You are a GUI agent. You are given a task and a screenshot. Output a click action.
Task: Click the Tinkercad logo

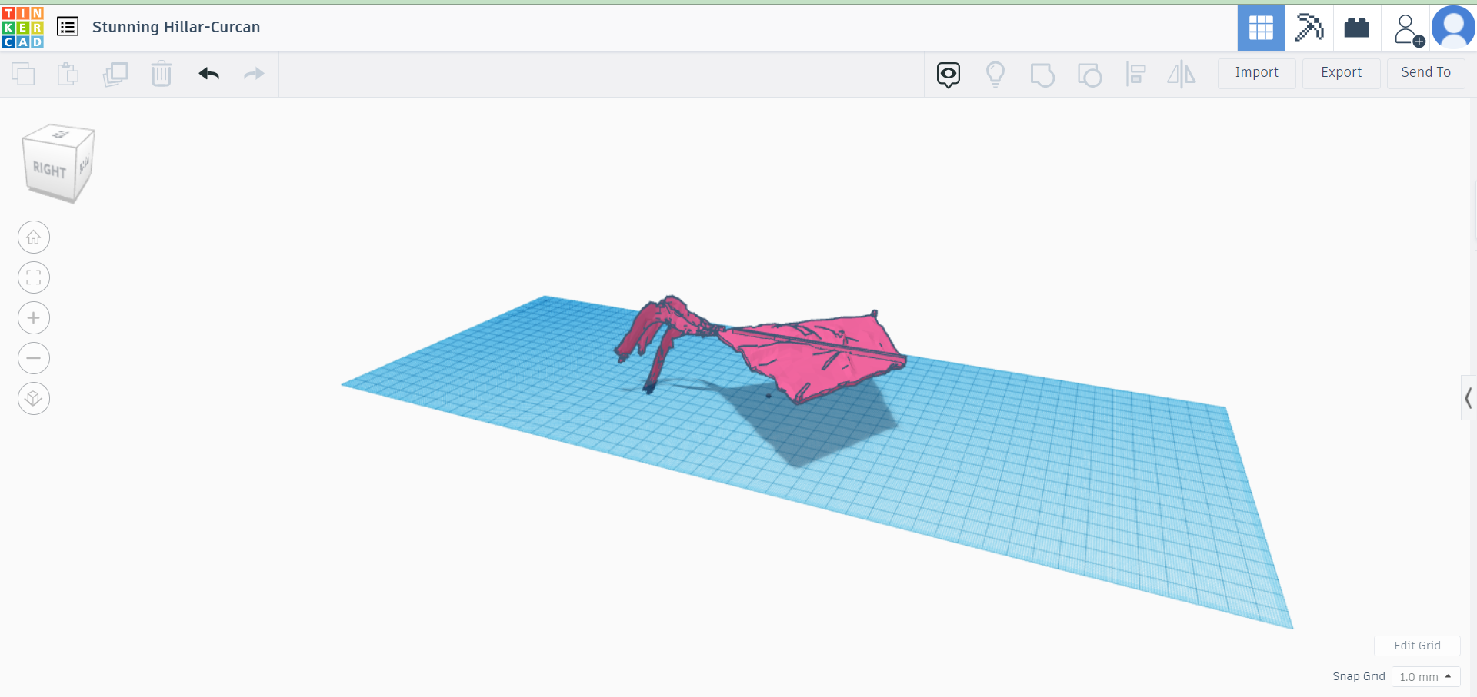tap(23, 28)
